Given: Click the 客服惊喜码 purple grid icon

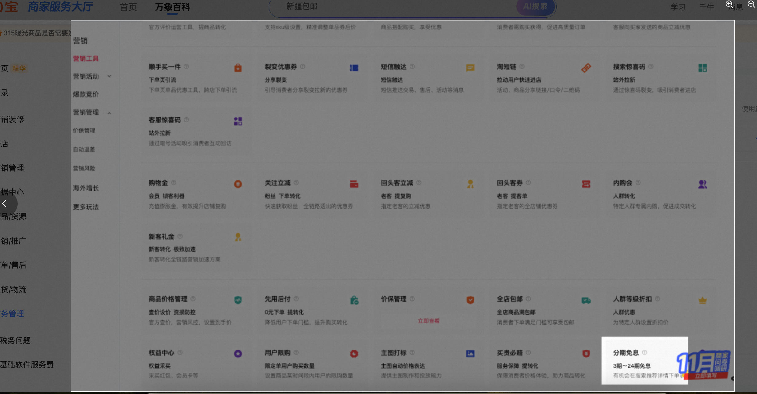Looking at the screenshot, I should [x=238, y=121].
